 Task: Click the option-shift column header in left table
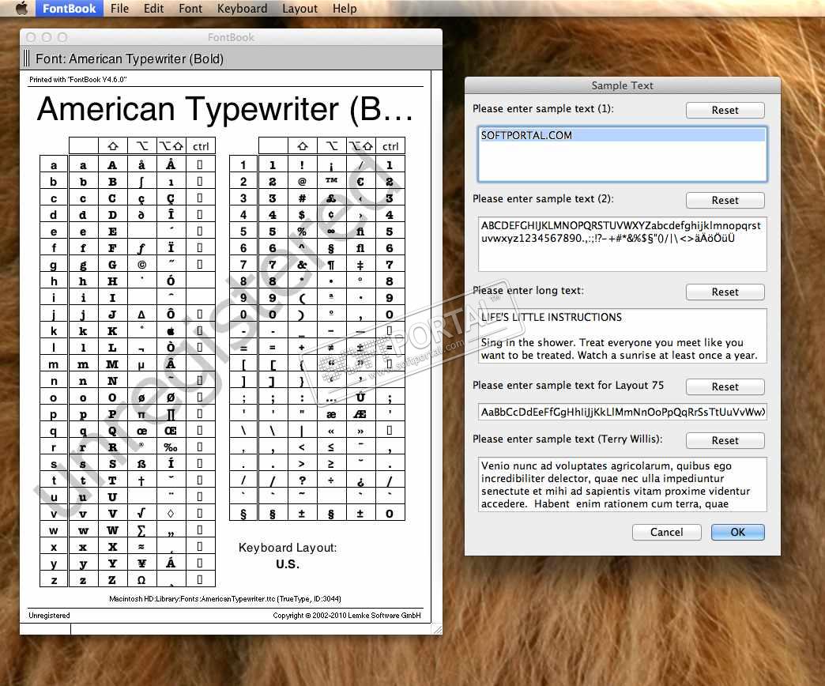click(171, 145)
